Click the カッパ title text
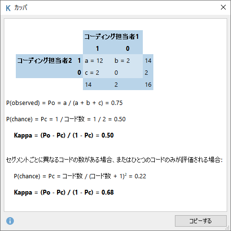Image resolution: width=231 pixels, height=231 pixels. pyautogui.click(x=21, y=8)
